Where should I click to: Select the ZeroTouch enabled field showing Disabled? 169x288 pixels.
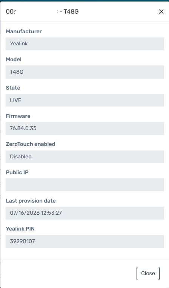[x=84, y=157]
